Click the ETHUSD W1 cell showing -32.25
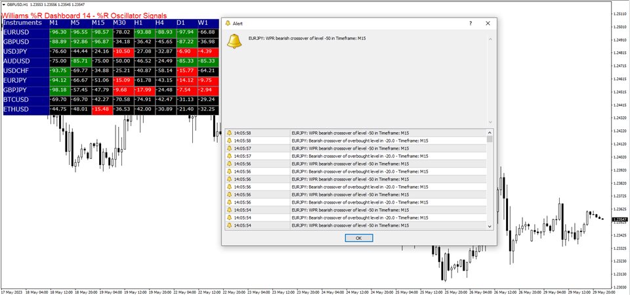This screenshot has width=630, height=295. 209,110
